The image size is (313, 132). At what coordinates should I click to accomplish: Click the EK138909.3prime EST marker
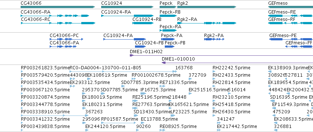[x=270, y=71]
